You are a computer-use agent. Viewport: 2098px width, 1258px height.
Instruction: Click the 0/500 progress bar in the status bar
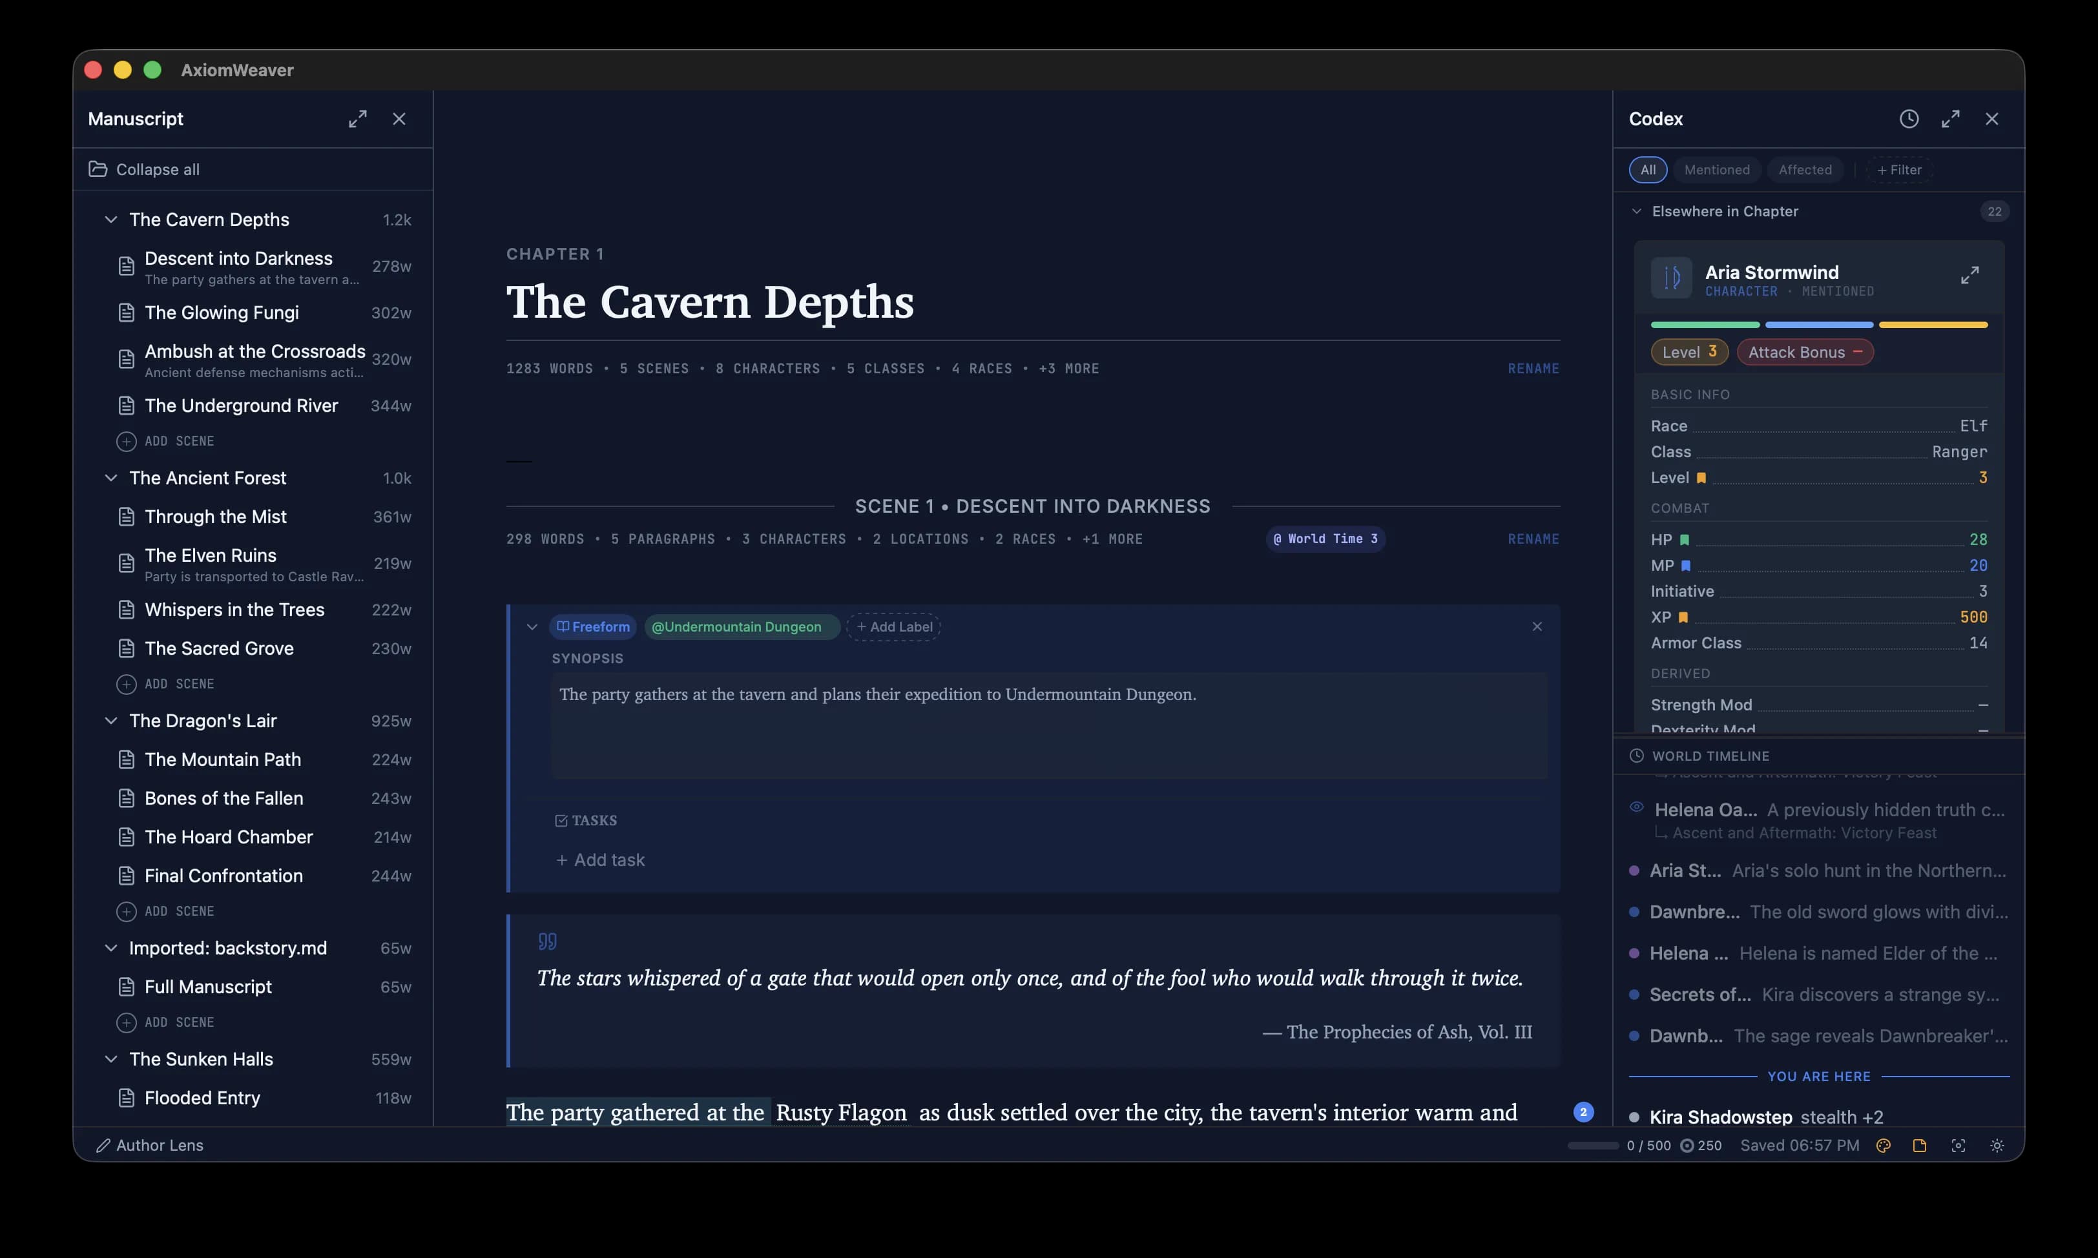point(1592,1145)
